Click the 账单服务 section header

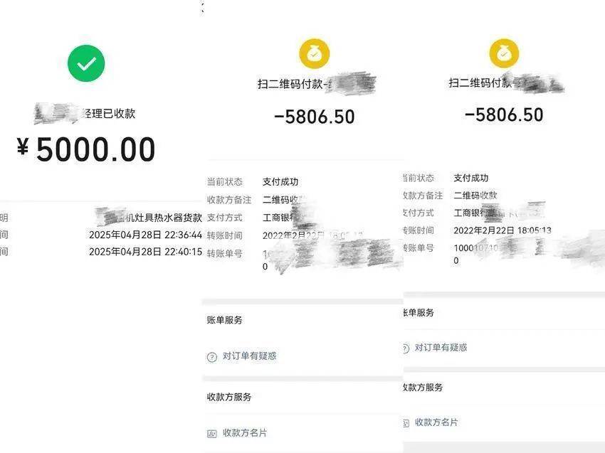(224, 320)
